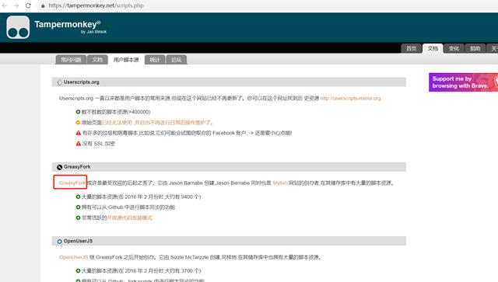This screenshot has height=282, width=498.
Task: Click the GreasyFork section heading
Action: (77, 167)
